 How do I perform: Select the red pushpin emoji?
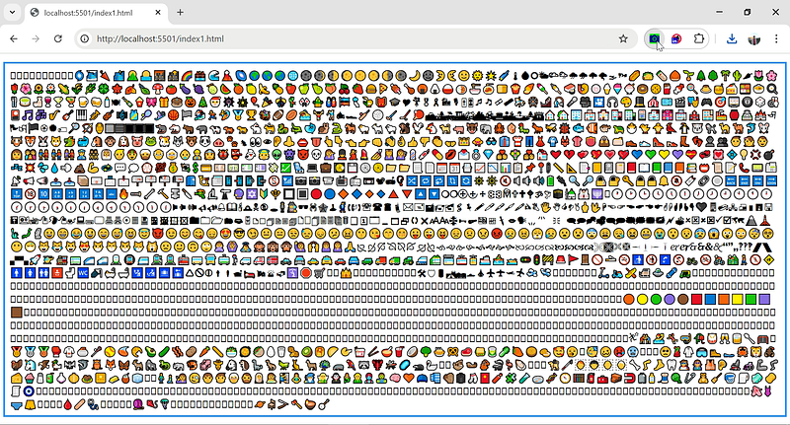click(x=529, y=168)
